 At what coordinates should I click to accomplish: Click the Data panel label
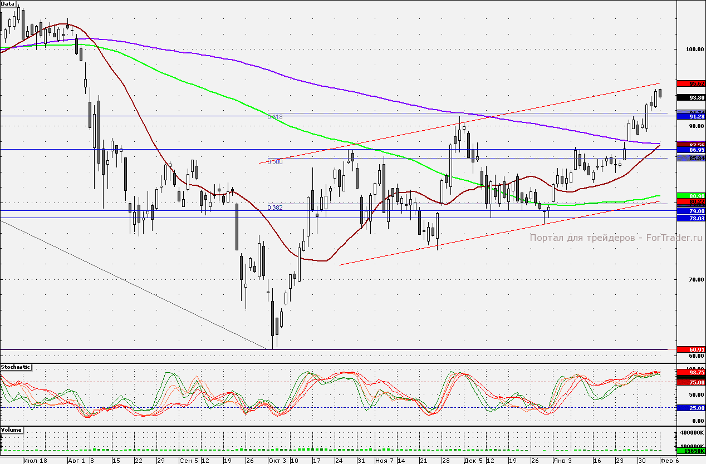click(9, 3)
